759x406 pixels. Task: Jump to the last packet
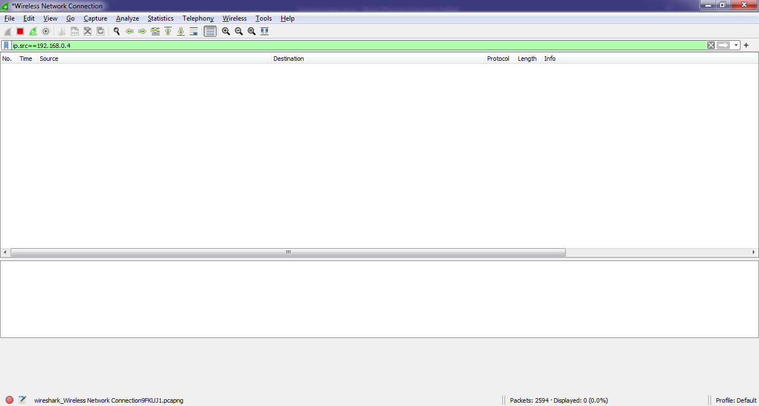pyautogui.click(x=181, y=31)
